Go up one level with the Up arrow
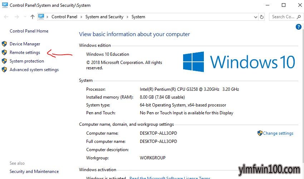The image size is (304, 179). tap(33, 17)
